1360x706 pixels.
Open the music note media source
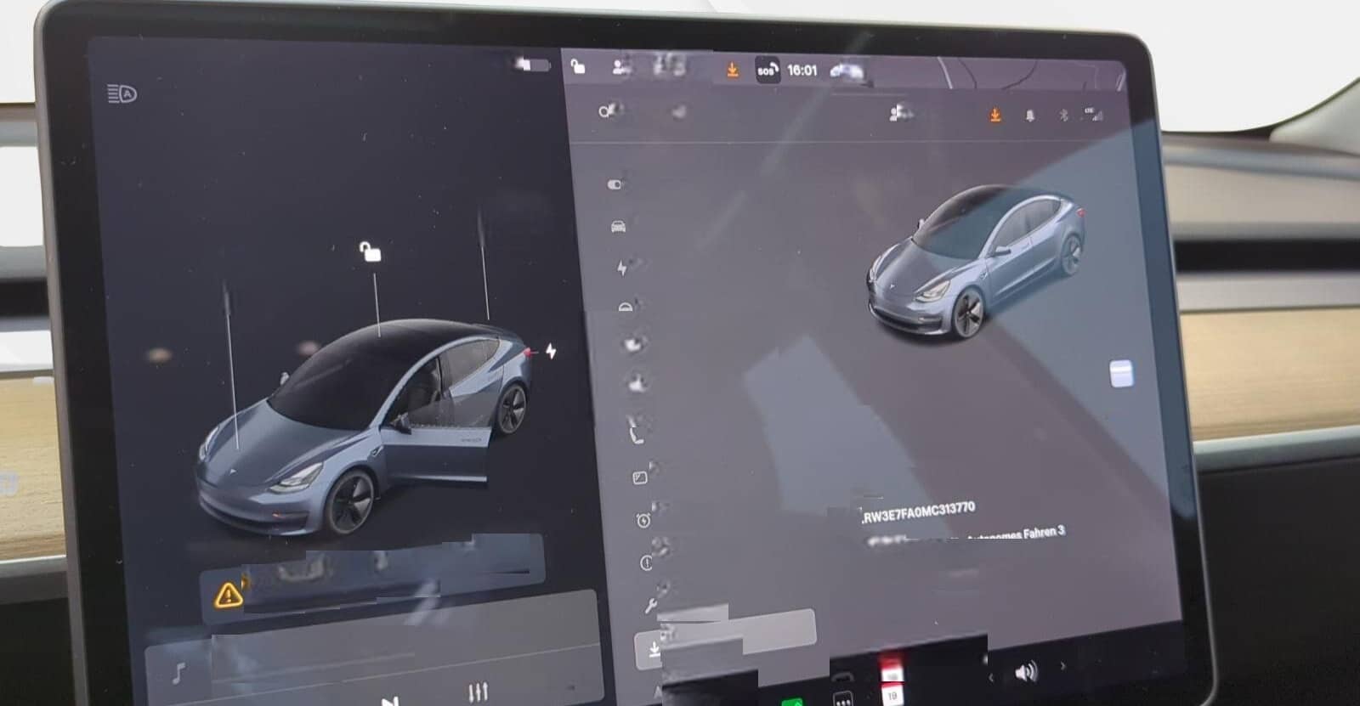(178, 675)
